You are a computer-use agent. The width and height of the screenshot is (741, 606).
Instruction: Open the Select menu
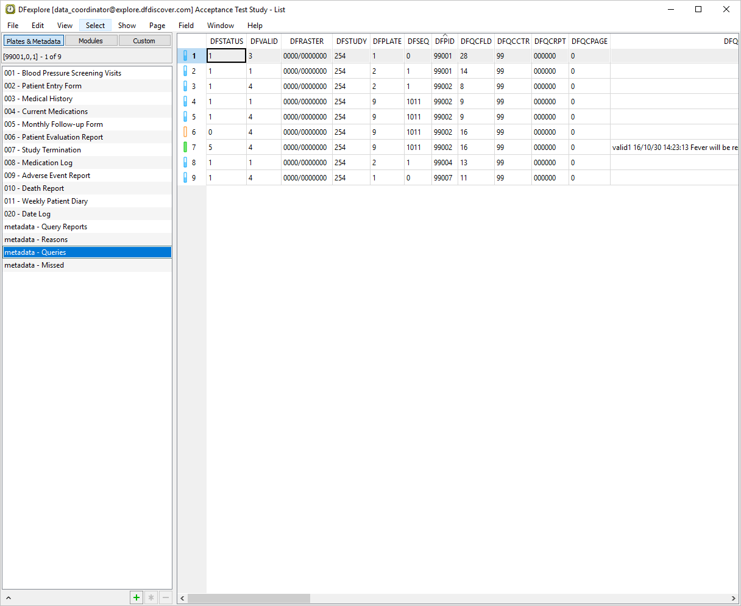[x=95, y=26]
